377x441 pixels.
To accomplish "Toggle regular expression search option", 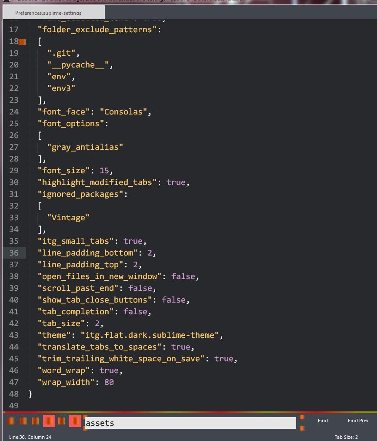I will [x=11, y=421].
